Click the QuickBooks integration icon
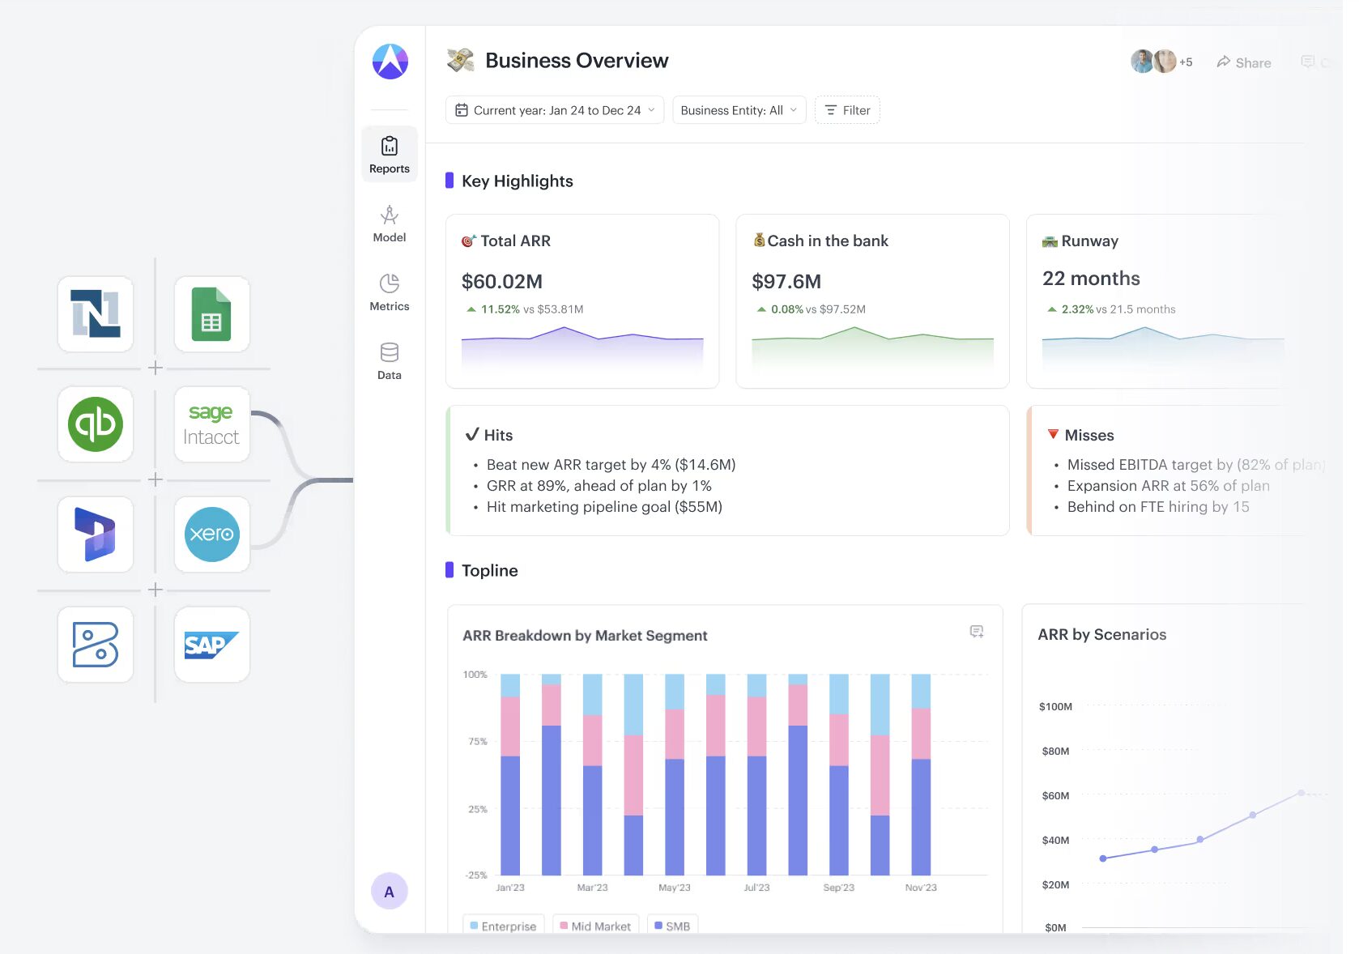 click(96, 424)
